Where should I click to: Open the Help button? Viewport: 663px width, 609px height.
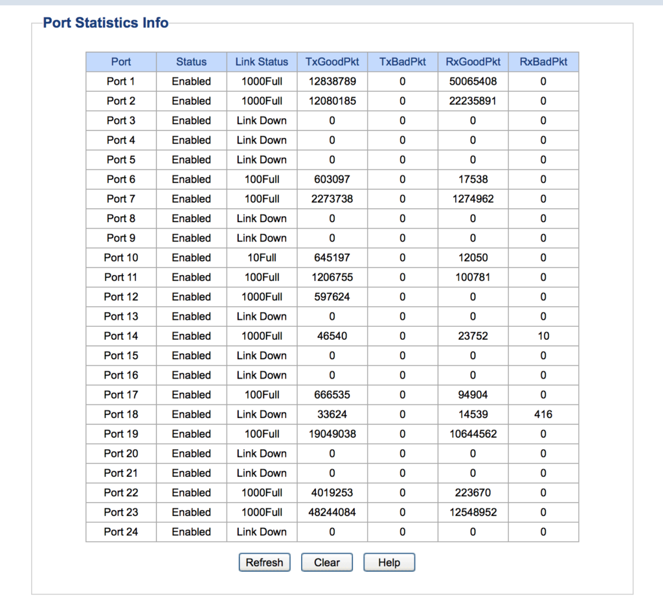pyautogui.click(x=388, y=562)
